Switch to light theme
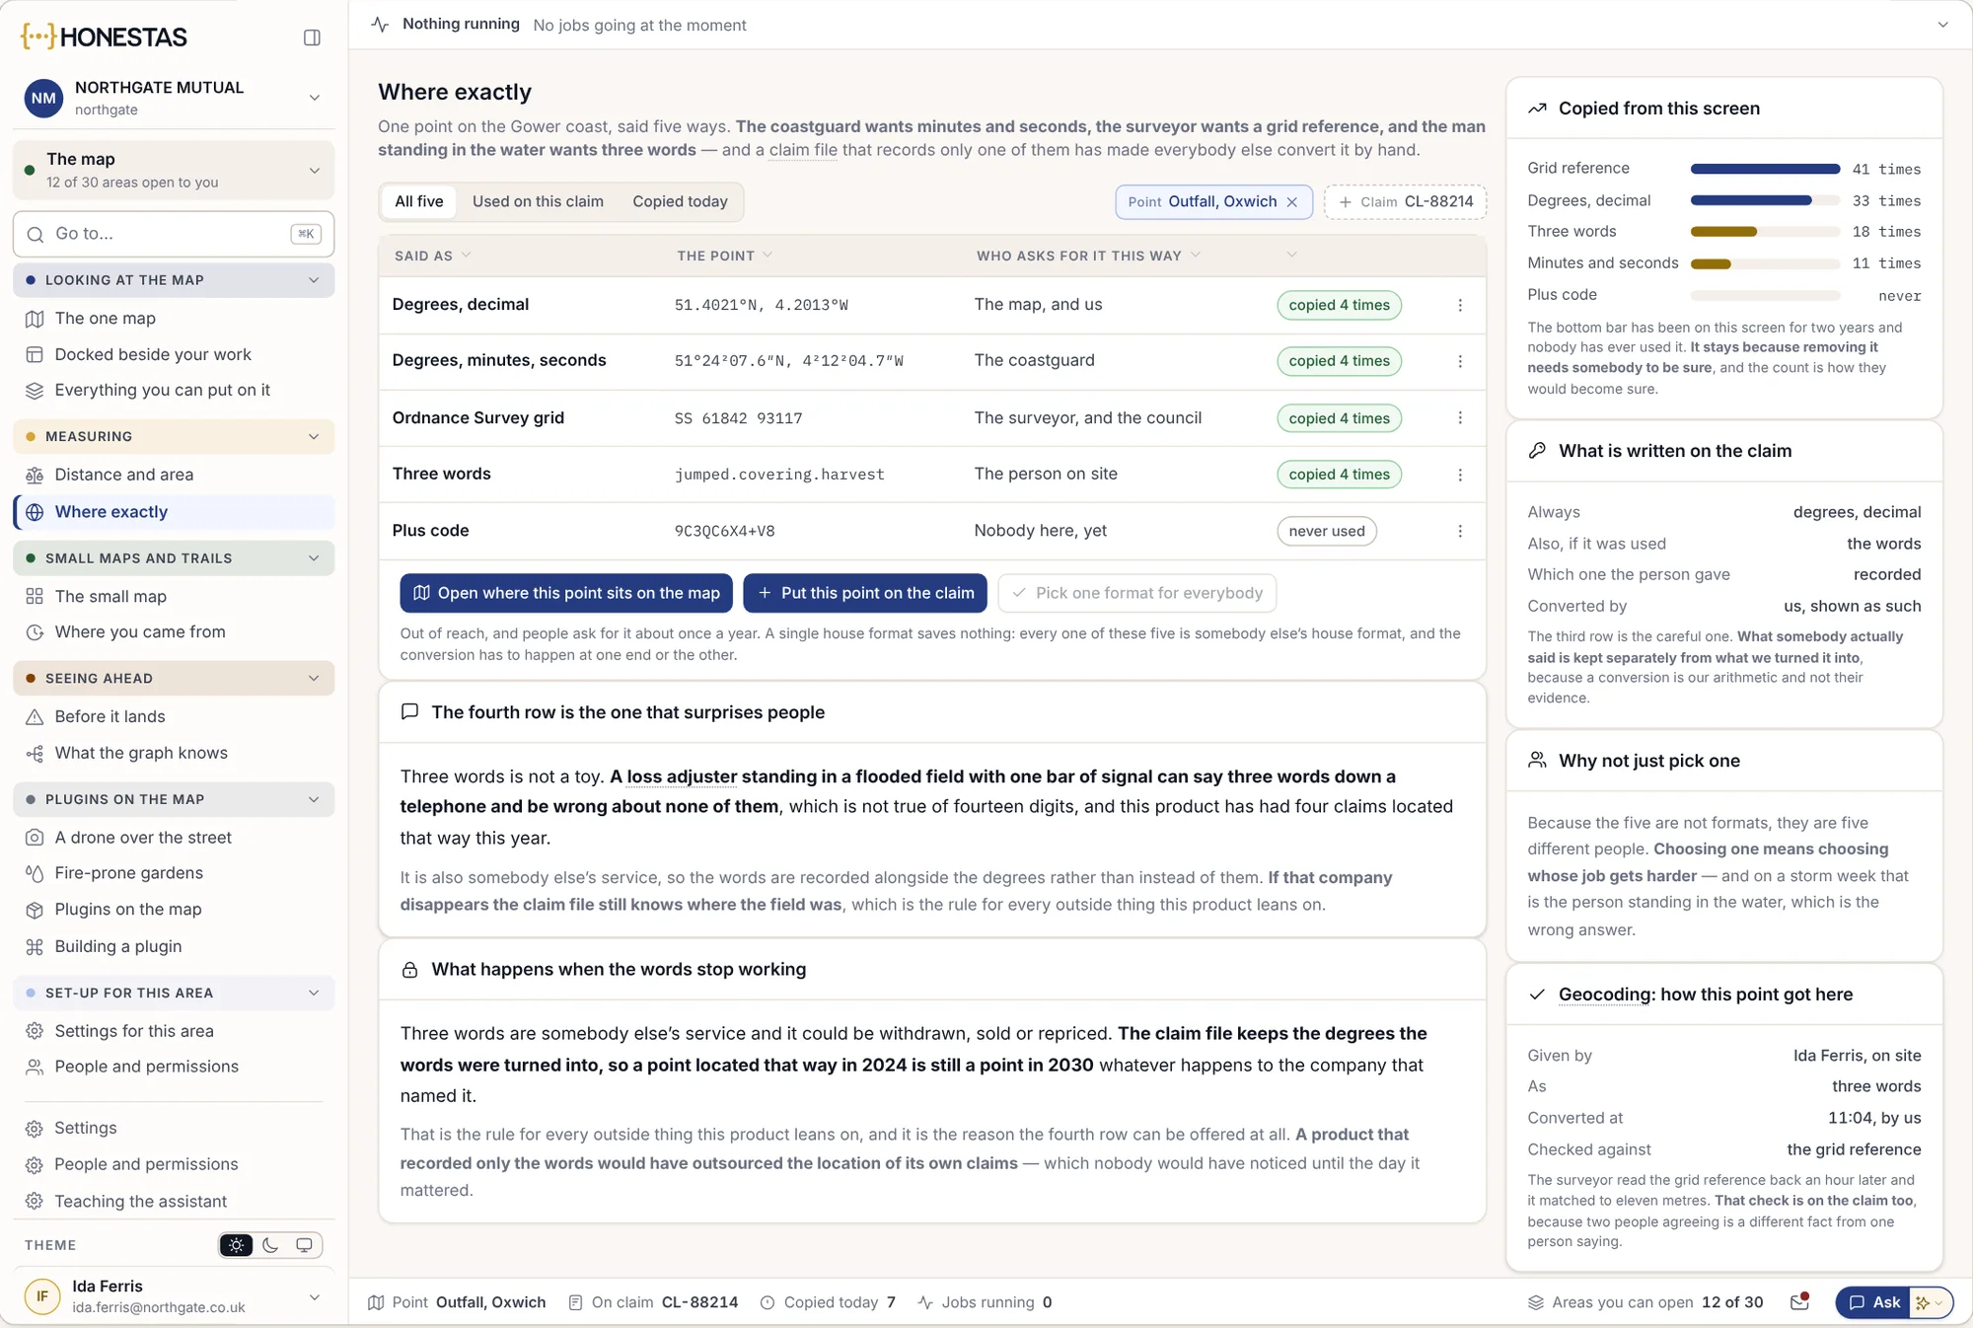Viewport: 1973px width, 1328px height. 237,1245
